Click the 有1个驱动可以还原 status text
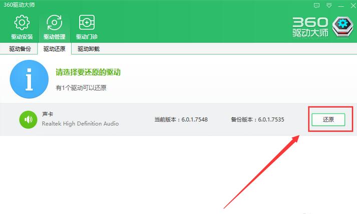Image resolution: width=357 pixels, height=214 pixels. pyautogui.click(x=81, y=88)
